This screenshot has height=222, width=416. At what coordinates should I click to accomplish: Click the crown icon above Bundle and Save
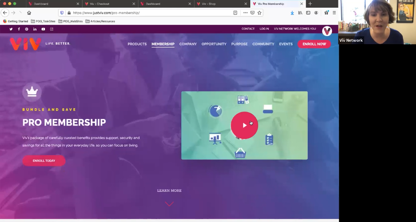32,92
